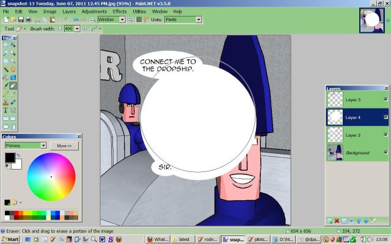Open the Effects menu
Viewport: 391px width, 244px height.
point(120,11)
